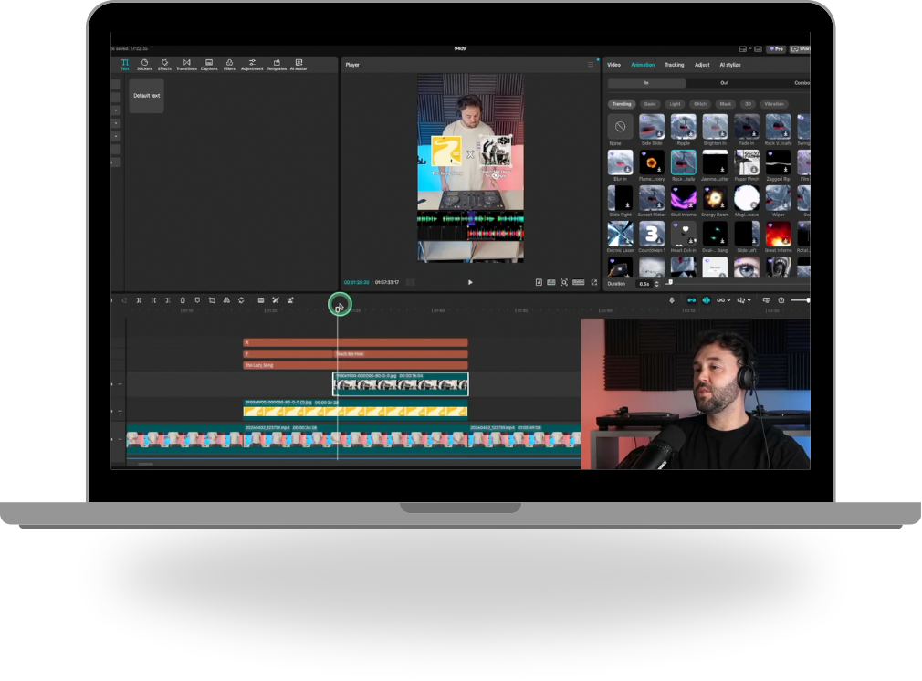Filter animations by Basic
This screenshot has height=681, width=922.
650,104
